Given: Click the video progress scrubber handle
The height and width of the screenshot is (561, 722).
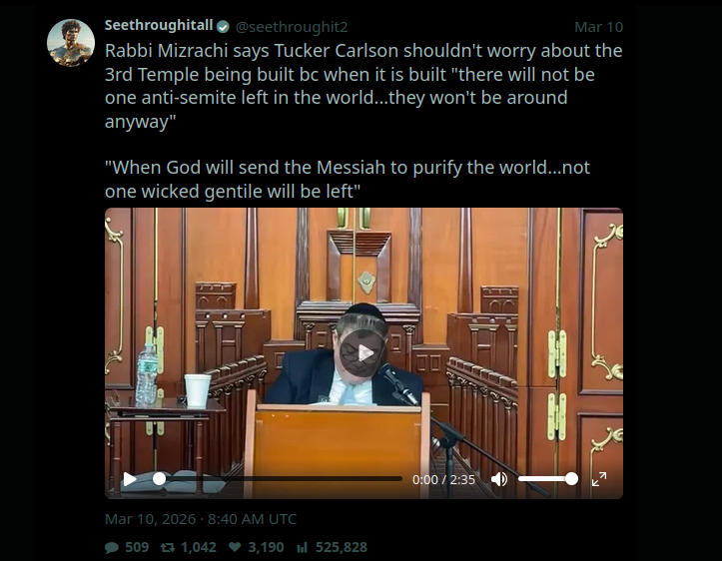Looking at the screenshot, I should (x=160, y=479).
